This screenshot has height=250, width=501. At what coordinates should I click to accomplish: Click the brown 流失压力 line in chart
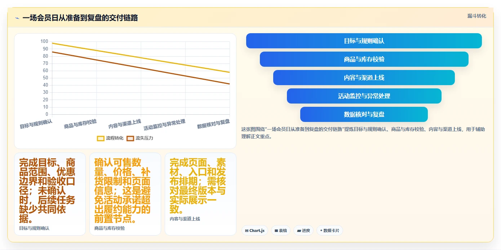click(141, 68)
